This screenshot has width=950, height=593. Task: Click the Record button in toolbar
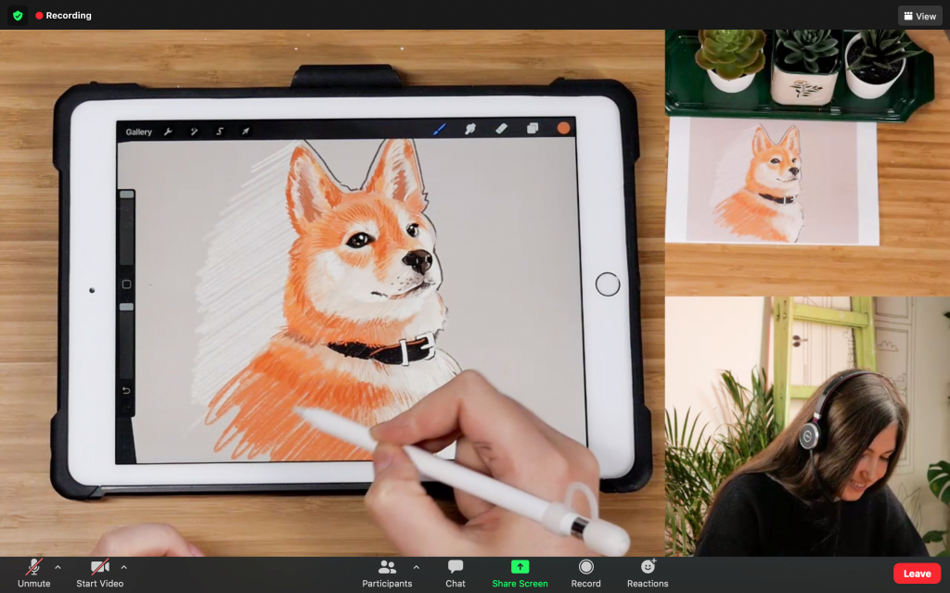tap(586, 573)
